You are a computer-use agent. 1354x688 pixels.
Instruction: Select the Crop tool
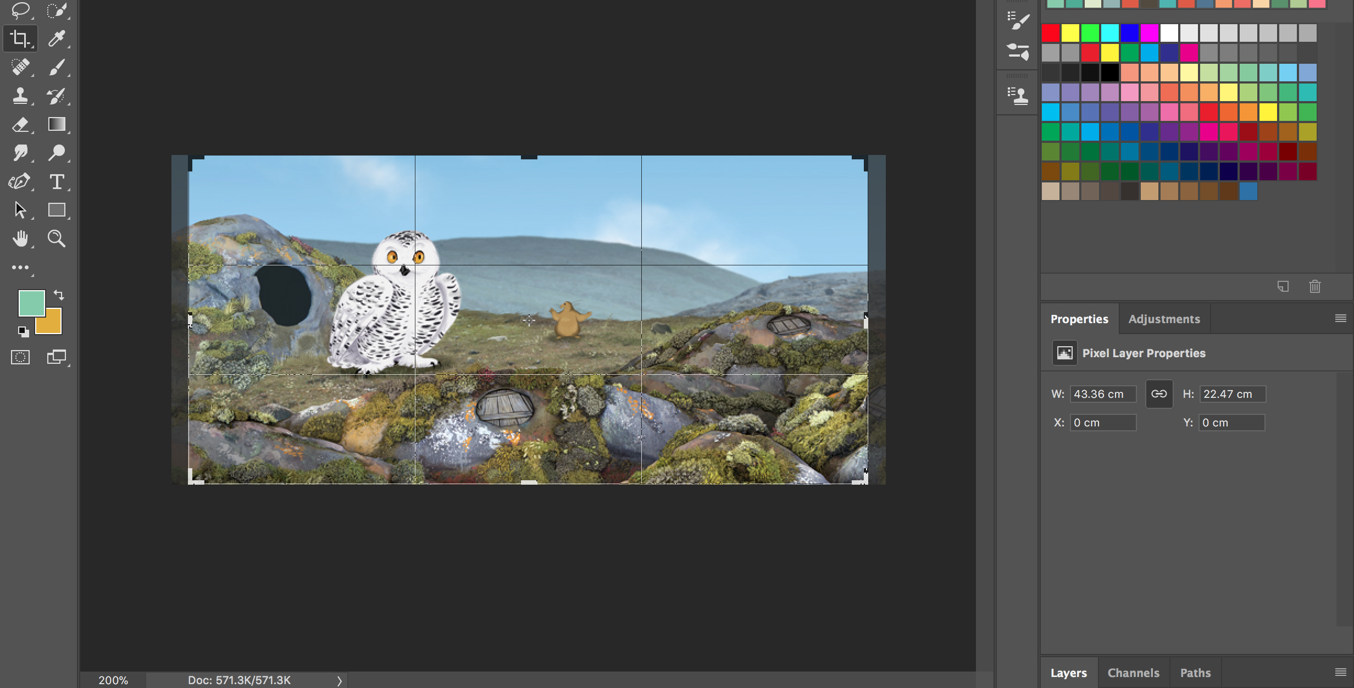coord(20,38)
